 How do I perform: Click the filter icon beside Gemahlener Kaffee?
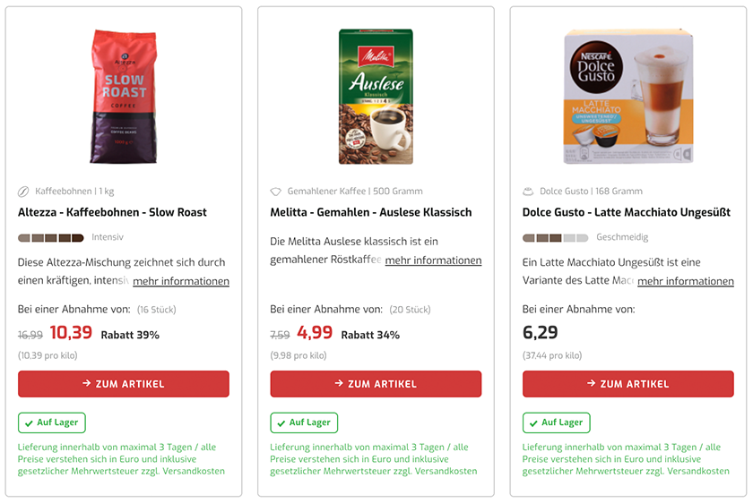pos(276,192)
